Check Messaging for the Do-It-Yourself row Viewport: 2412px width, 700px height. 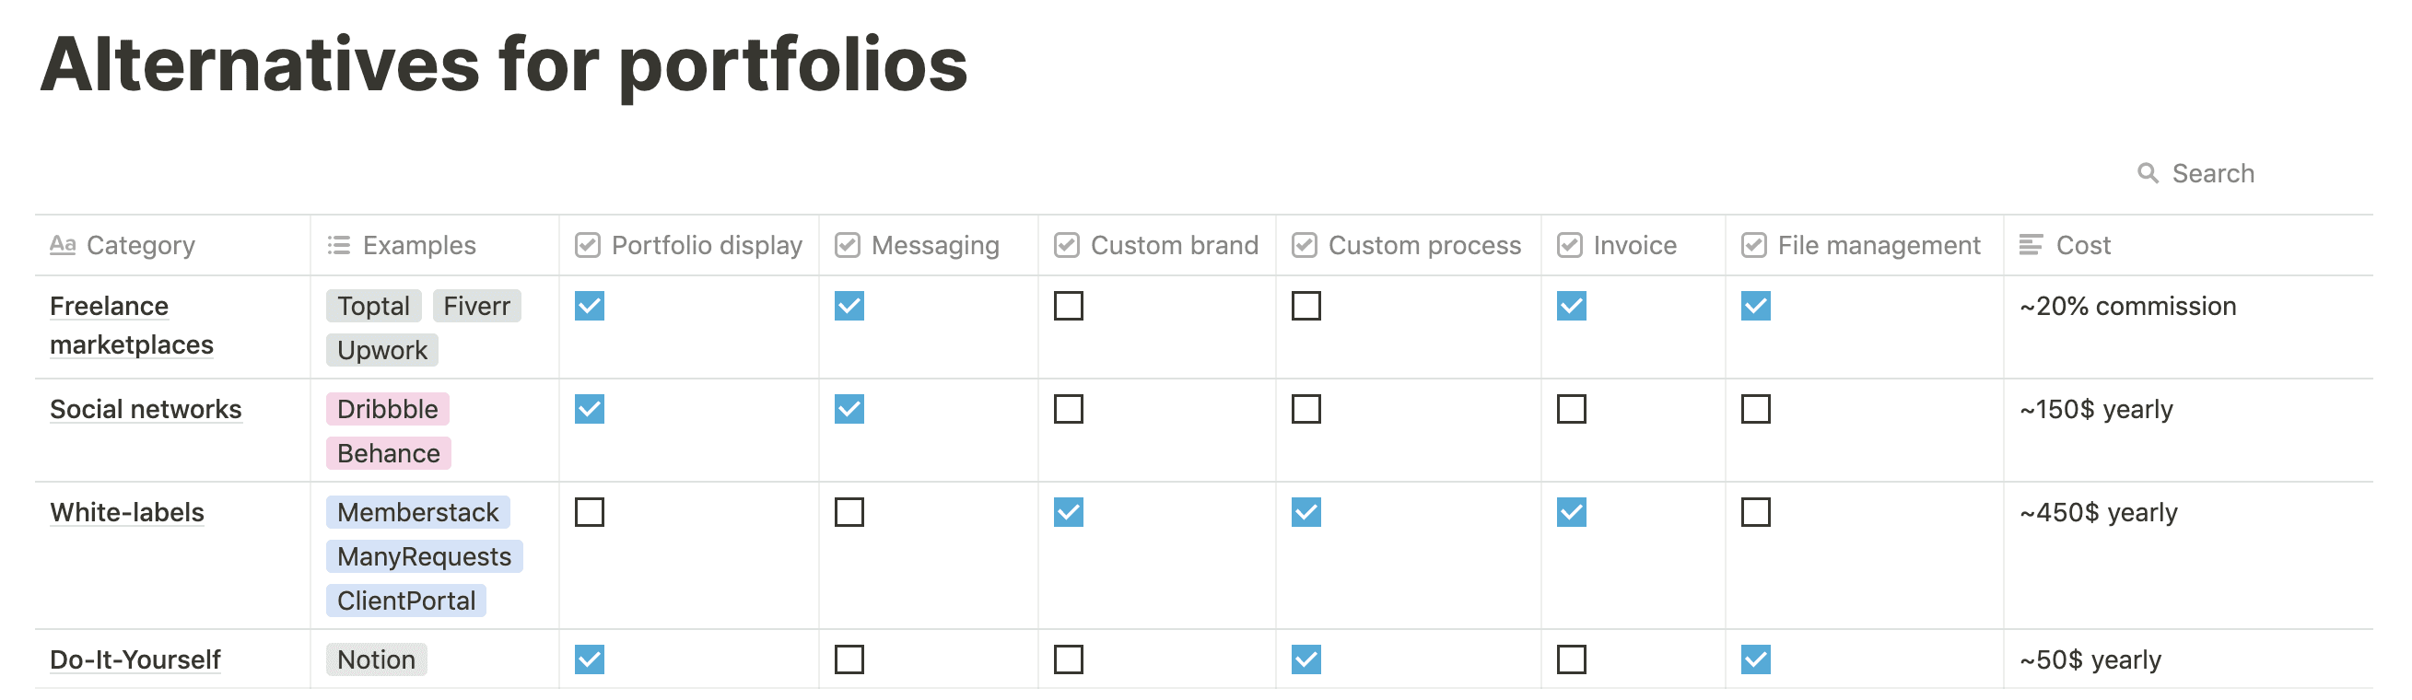pos(849,659)
